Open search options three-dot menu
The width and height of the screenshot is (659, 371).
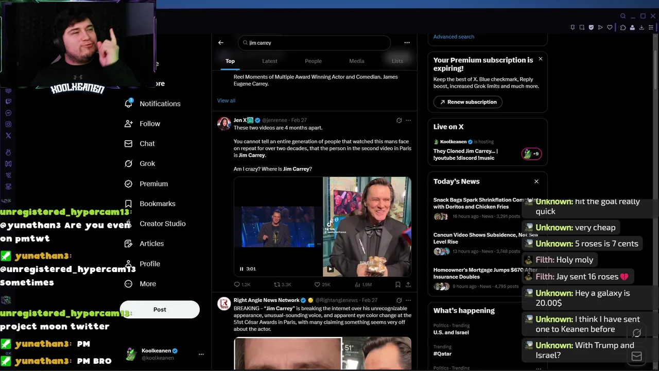click(x=407, y=43)
